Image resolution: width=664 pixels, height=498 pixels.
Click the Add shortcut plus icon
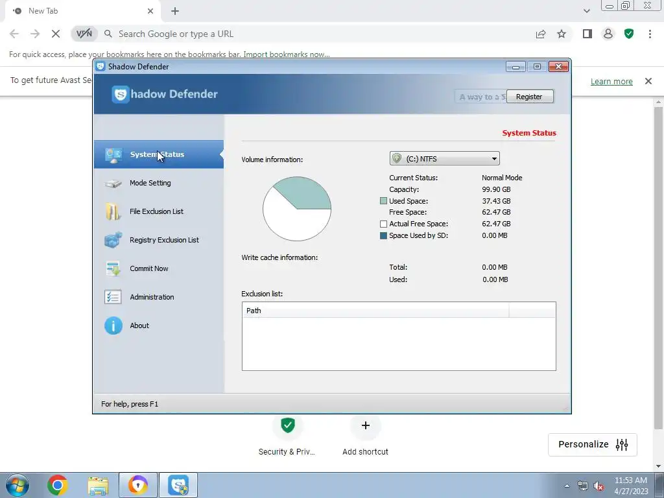pyautogui.click(x=366, y=425)
